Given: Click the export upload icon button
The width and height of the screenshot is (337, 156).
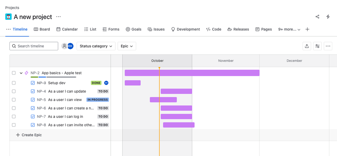Looking at the screenshot, I should 307,46.
